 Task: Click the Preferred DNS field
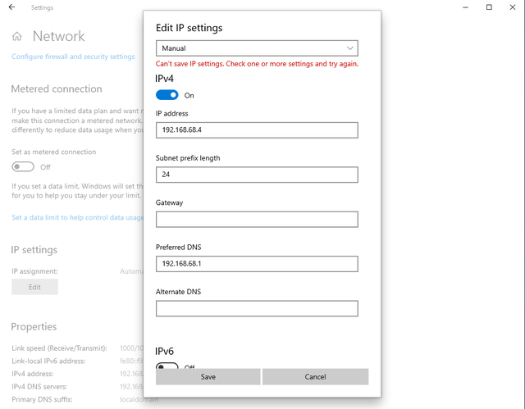pos(256,264)
